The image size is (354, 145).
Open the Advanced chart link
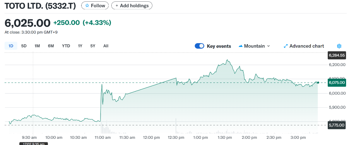(306, 46)
